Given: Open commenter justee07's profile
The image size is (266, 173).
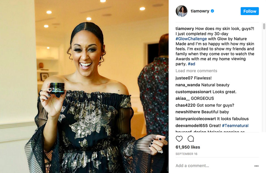Looking at the screenshot, I should [x=184, y=78].
